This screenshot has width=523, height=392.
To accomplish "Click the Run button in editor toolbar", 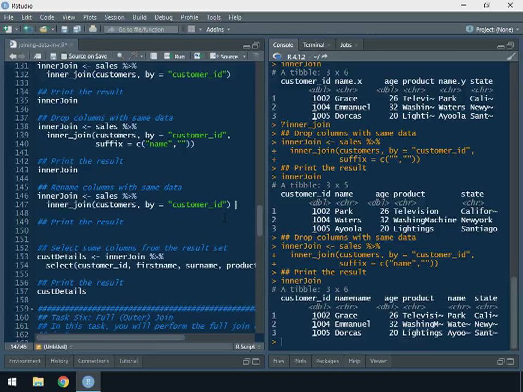I will coord(175,56).
